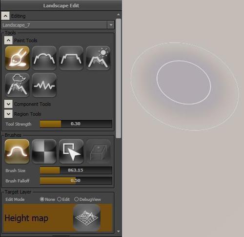Select the checkered alpha pattern brush
Image resolution: width=244 pixels, height=237 pixels.
[x=44, y=151]
